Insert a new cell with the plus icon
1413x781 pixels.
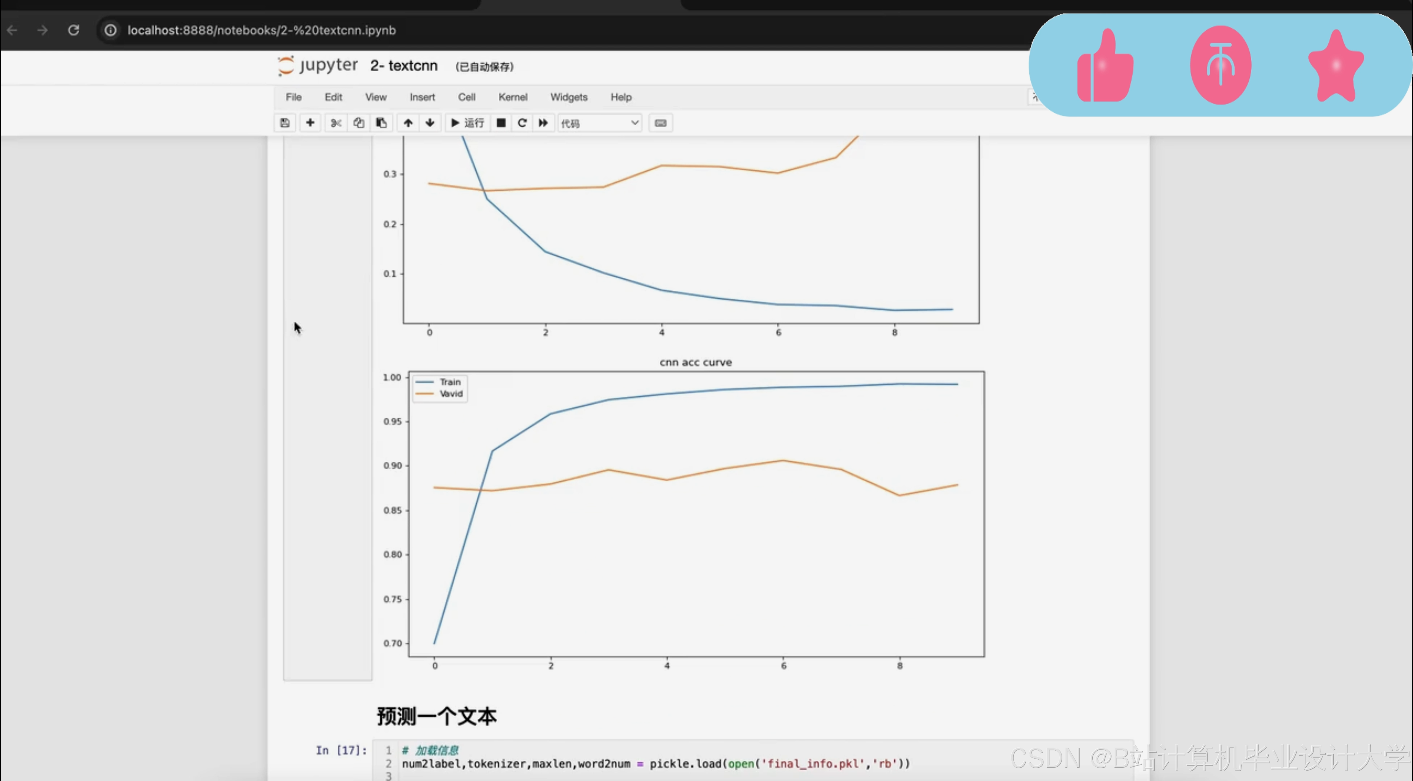click(311, 123)
